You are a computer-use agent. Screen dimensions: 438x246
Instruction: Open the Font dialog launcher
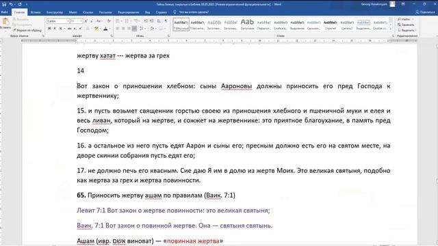[x=112, y=36]
